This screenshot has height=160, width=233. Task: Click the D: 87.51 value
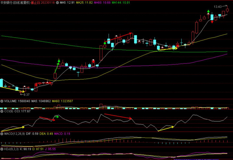38,149
